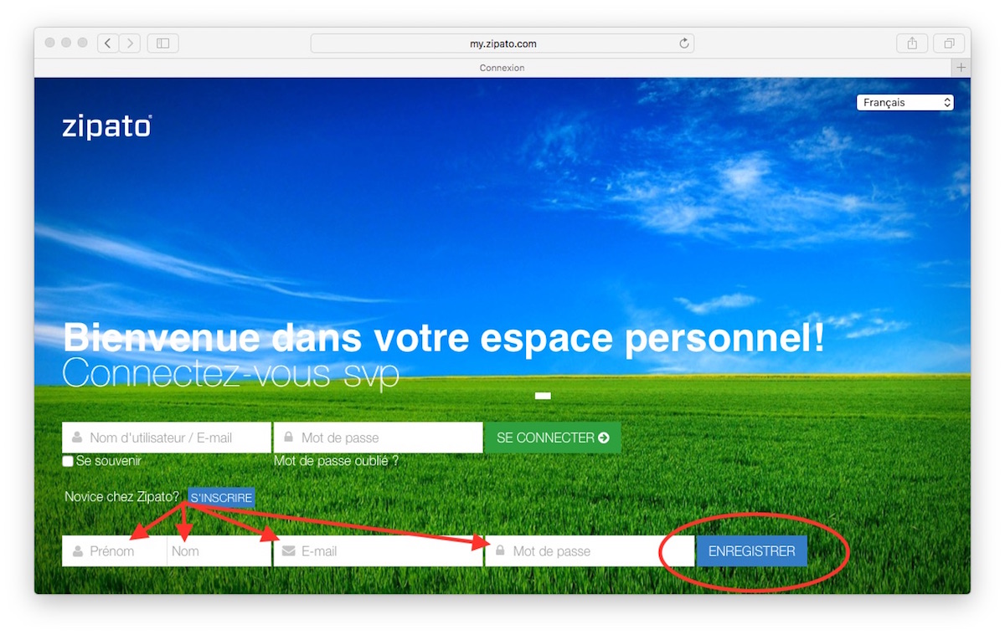Viewport: 1005px width, 635px height.
Task: Toggle the Safari sidebar icon
Action: point(162,44)
